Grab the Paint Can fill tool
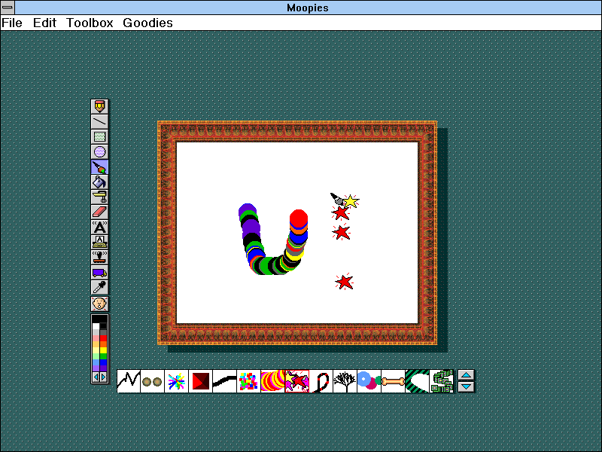The height and width of the screenshot is (452, 602). pyautogui.click(x=99, y=182)
